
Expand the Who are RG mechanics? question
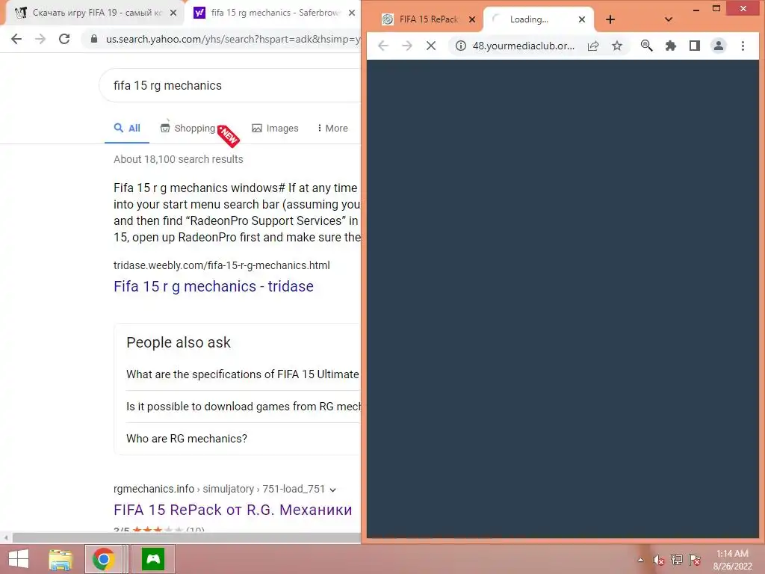coord(187,439)
